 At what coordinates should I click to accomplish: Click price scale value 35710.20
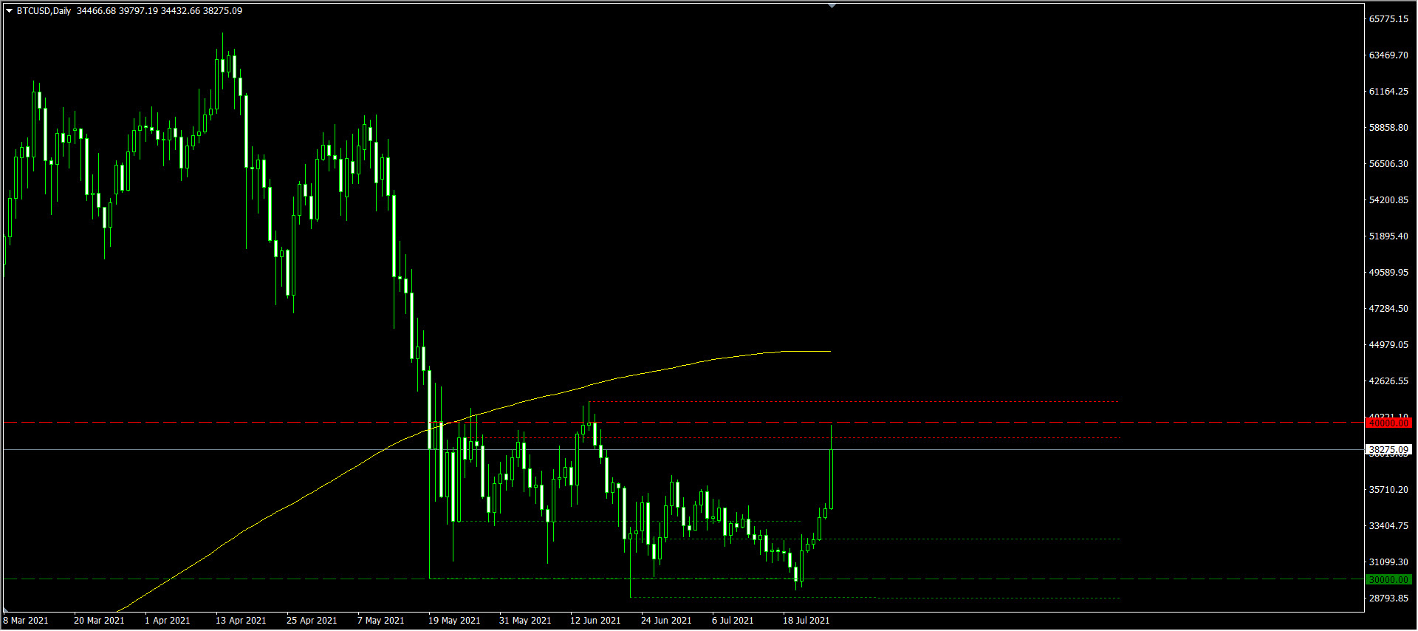click(1388, 490)
